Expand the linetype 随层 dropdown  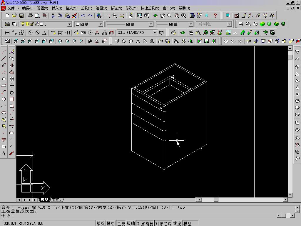[x=151, y=24]
